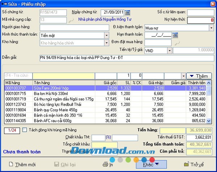The height and width of the screenshot is (172, 217).
Task: Open the Tiền tệ VND currency dropdown
Action: click(x=170, y=51)
